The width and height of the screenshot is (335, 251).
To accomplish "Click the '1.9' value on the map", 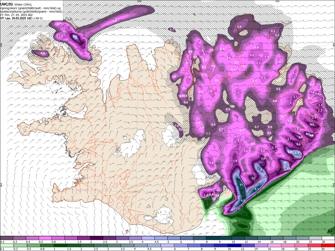I will [x=235, y=161].
